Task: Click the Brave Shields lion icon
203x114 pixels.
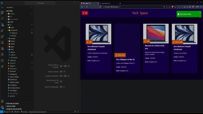Action: click(x=173, y=7)
